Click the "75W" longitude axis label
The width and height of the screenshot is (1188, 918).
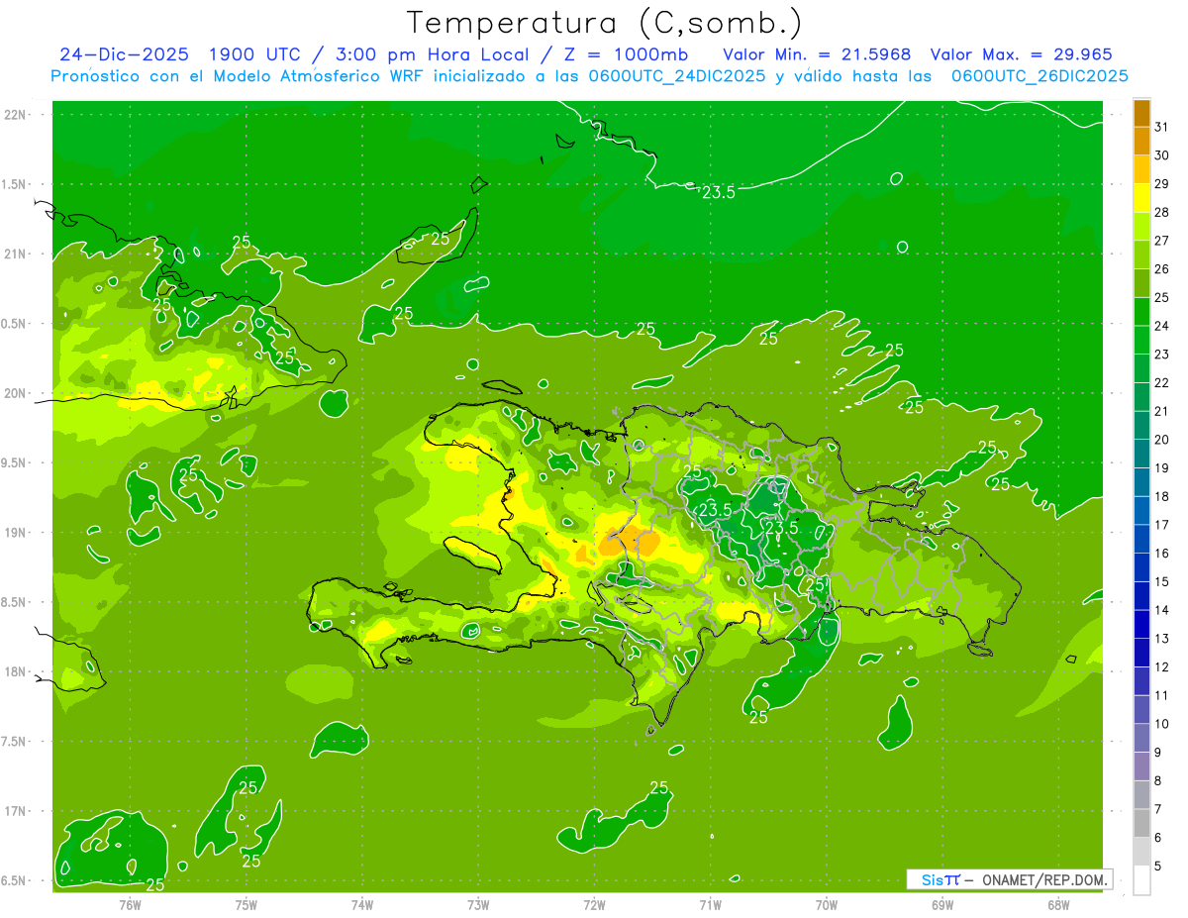click(247, 904)
